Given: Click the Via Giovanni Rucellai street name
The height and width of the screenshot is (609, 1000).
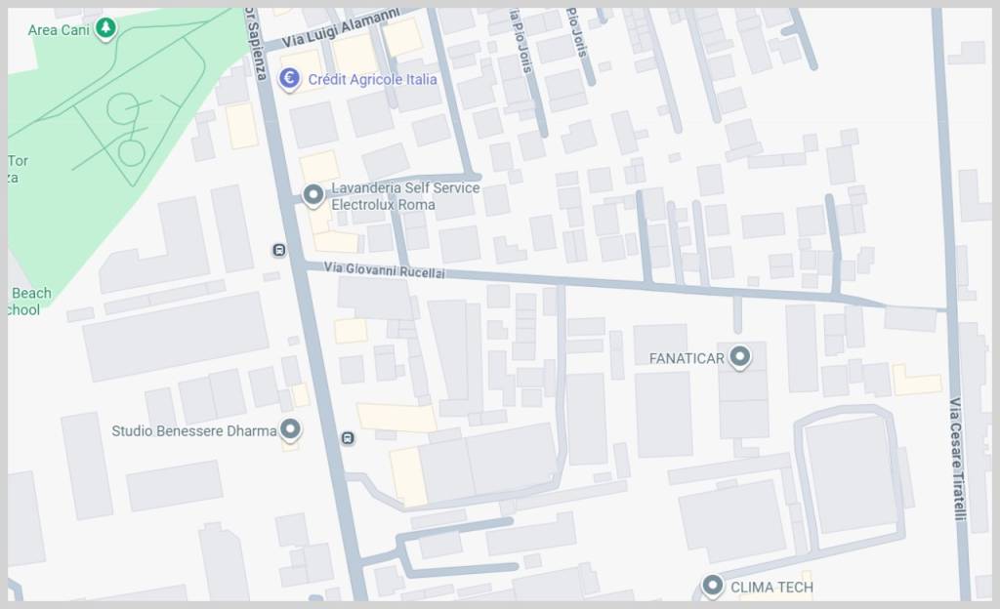Looking at the screenshot, I should [385, 270].
